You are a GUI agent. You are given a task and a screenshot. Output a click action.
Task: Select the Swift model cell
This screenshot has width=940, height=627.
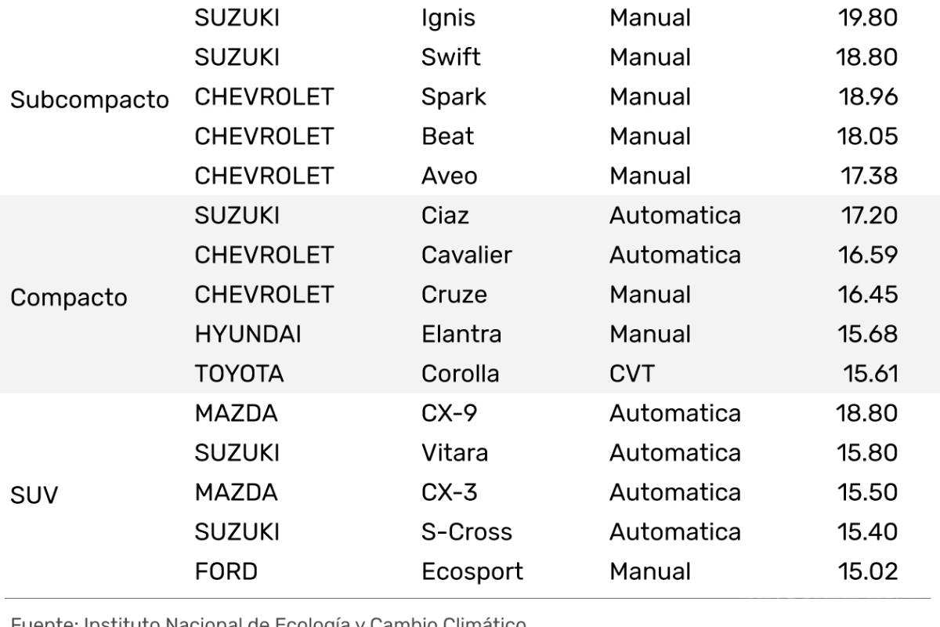tap(450, 57)
